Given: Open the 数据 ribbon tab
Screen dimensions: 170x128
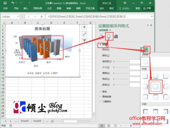Looking at the screenshot, I should point(59,8).
